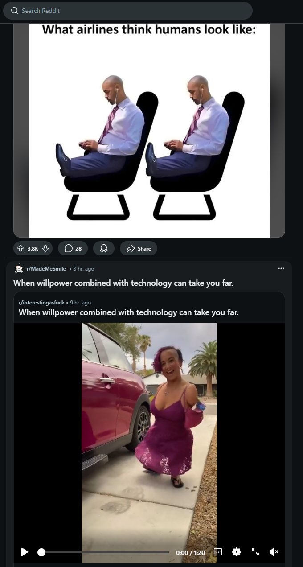Click the crosspost title in the embedded card

129,312
